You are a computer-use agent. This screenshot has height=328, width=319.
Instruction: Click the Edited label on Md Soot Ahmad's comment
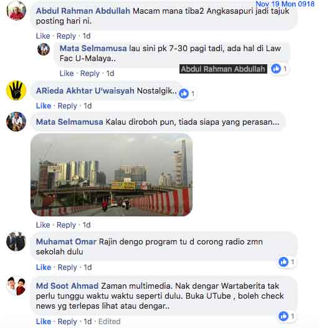tap(109, 322)
